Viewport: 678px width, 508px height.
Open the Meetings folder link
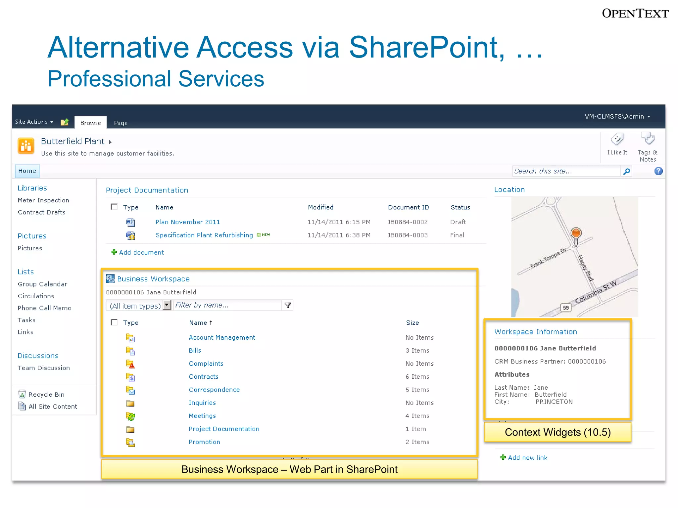coord(202,416)
